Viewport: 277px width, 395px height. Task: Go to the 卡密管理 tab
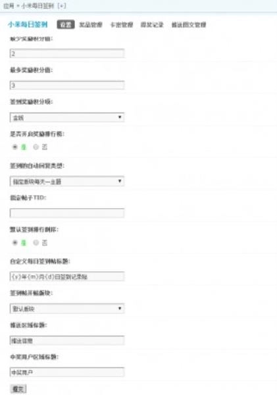click(x=122, y=25)
